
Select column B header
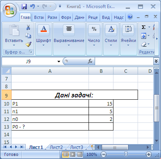pos(101,71)
